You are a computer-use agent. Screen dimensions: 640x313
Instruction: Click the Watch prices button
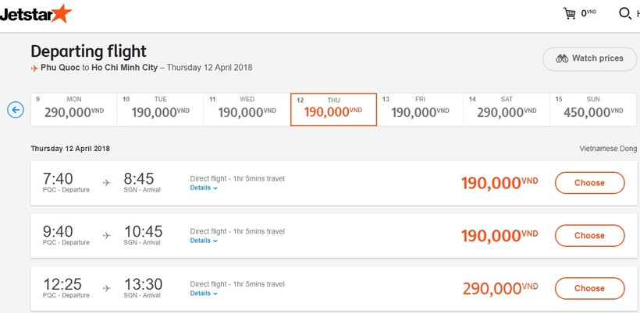589,59
